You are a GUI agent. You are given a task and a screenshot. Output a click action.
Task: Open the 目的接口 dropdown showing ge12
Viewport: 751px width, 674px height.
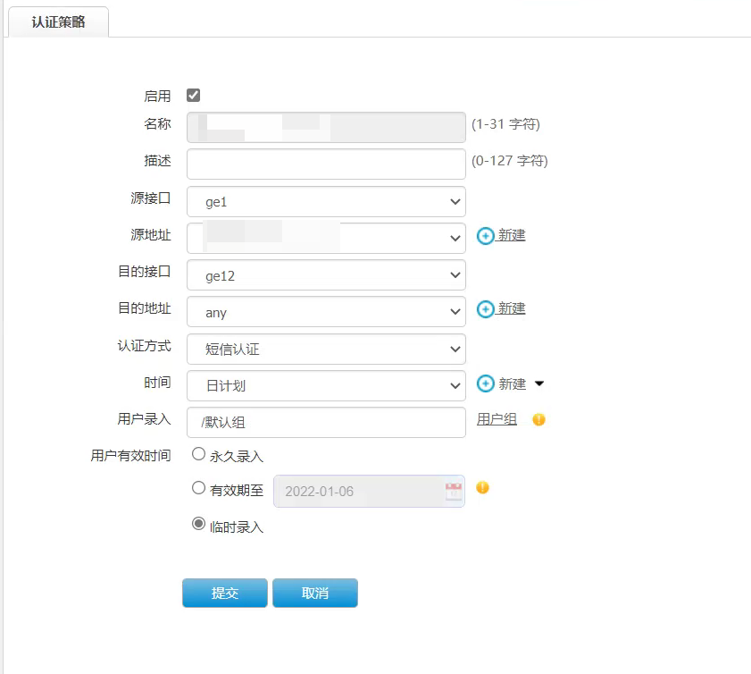coord(326,276)
